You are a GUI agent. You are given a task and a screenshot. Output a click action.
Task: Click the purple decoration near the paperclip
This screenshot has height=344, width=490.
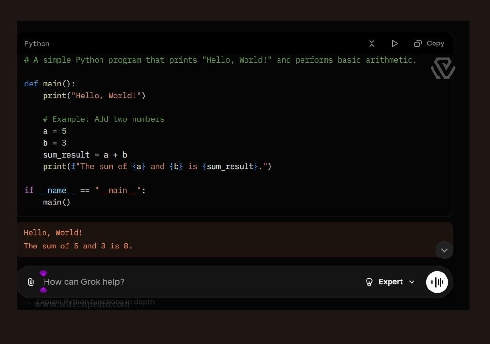tap(44, 274)
